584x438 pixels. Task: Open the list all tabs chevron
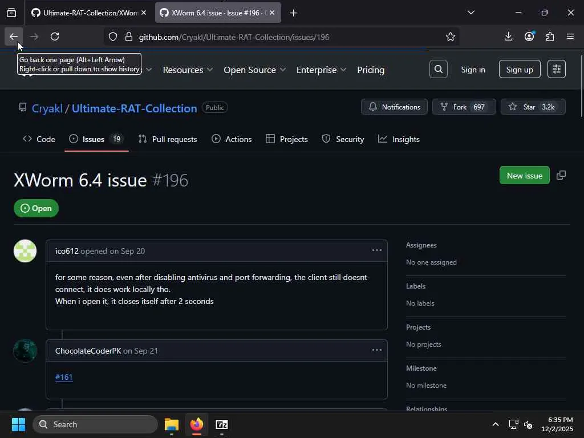click(471, 13)
